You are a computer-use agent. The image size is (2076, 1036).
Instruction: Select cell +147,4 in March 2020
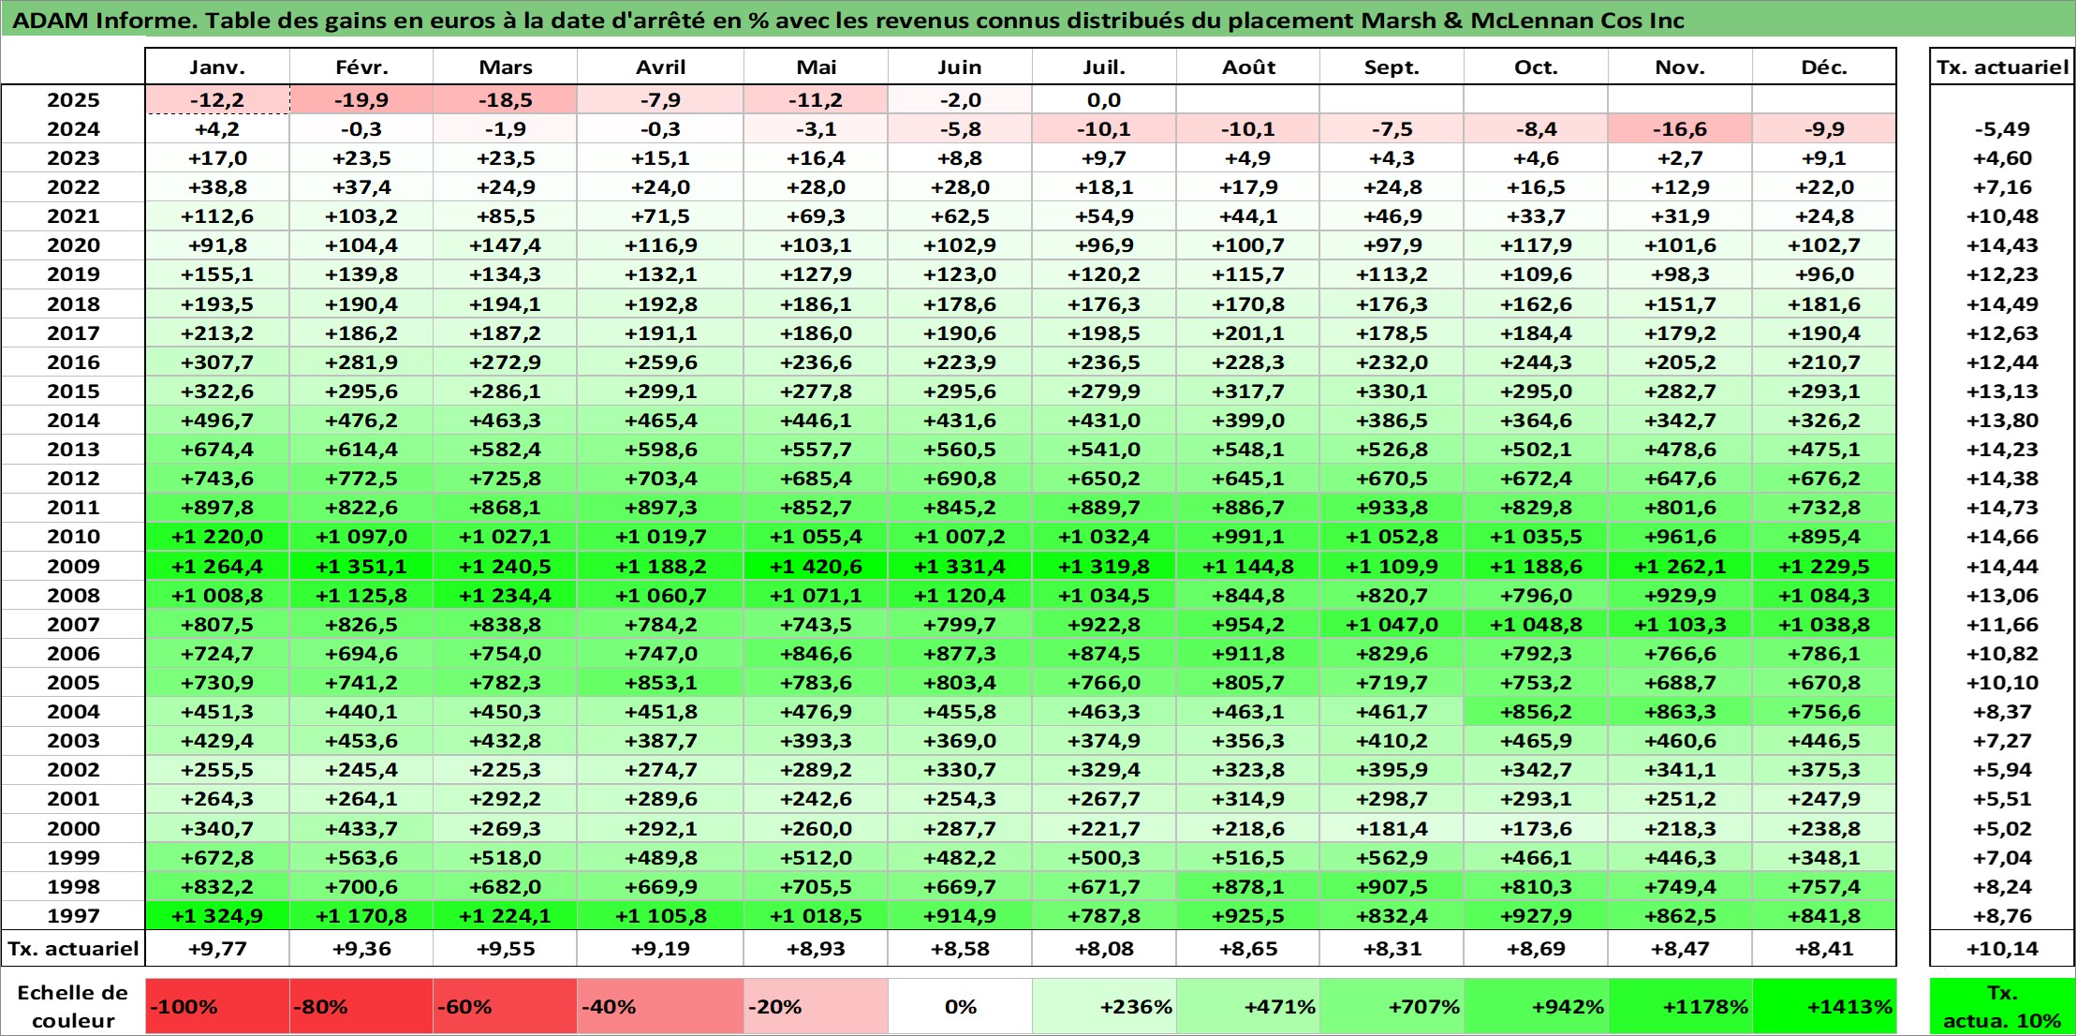click(506, 245)
